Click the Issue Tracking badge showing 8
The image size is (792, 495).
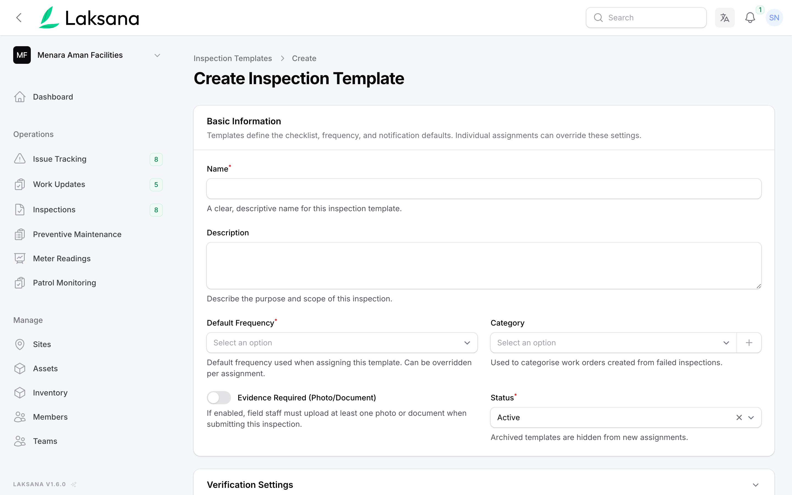[x=156, y=159]
